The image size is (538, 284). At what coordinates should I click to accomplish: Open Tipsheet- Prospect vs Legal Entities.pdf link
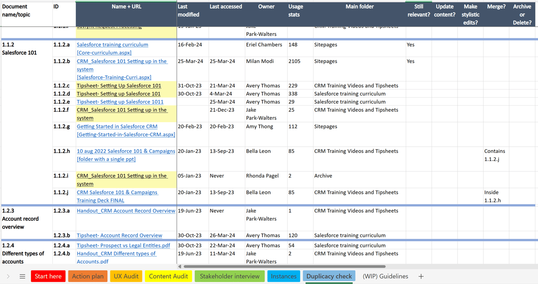(x=123, y=245)
